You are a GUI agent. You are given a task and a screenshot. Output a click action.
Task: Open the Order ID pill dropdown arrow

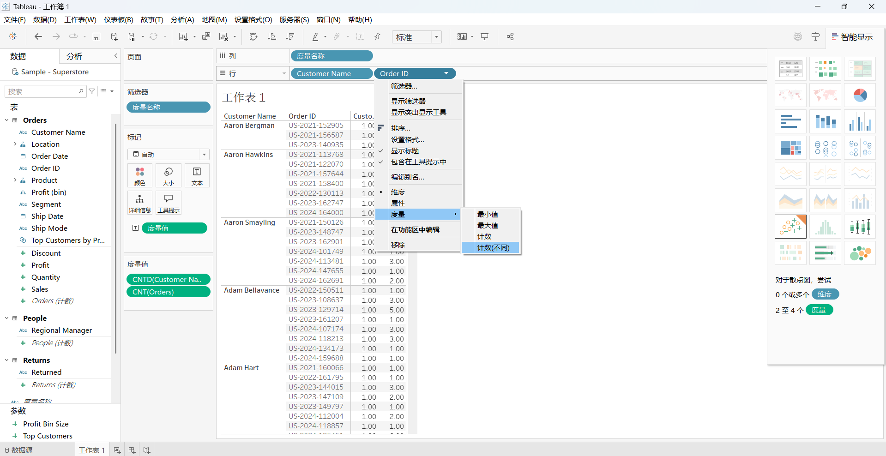pyautogui.click(x=446, y=73)
